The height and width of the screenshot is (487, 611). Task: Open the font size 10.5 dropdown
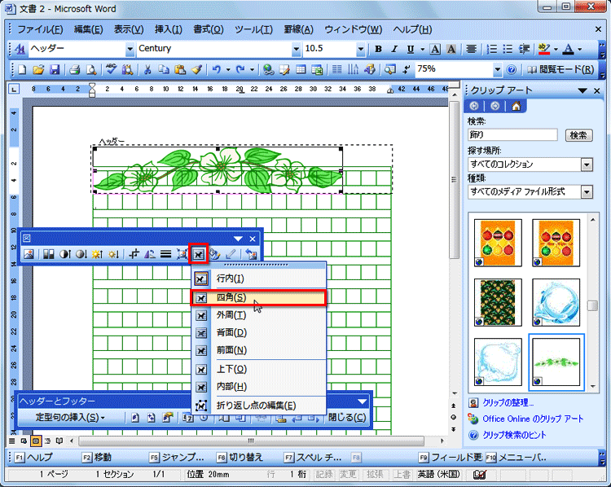[360, 49]
